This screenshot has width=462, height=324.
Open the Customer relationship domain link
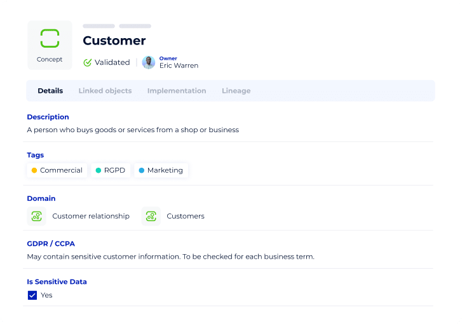click(91, 216)
